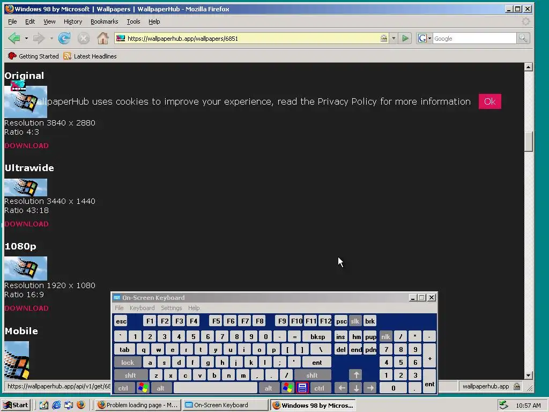Image resolution: width=549 pixels, height=412 pixels.
Task: Open the Windows Start menu
Action: (x=16, y=405)
